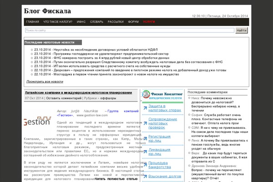
Task: Open the article title about Латвийские компании
Action: coord(78,93)
